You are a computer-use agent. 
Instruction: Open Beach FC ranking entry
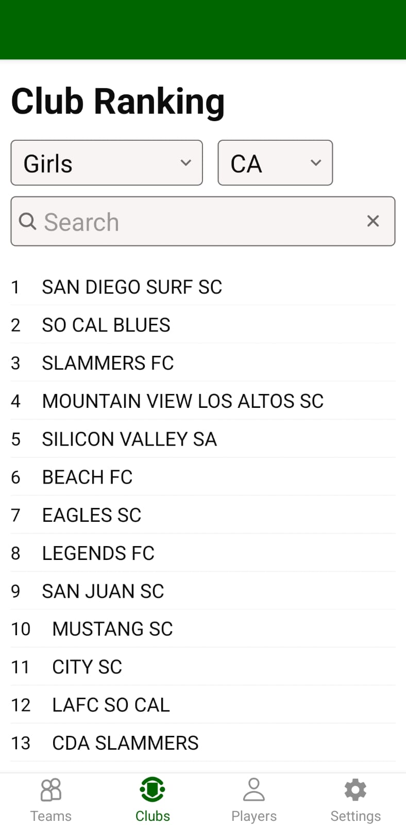[x=87, y=477]
